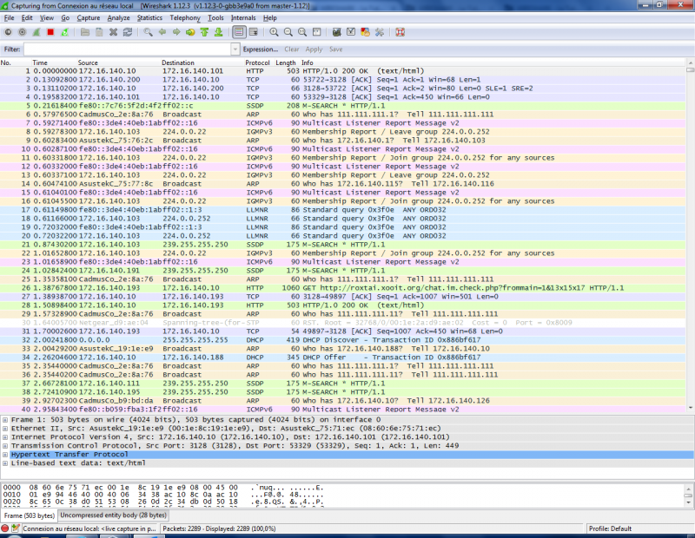Screen dimensions: 695x538
Task: Reset zoom to normal size
Action: tap(302, 32)
